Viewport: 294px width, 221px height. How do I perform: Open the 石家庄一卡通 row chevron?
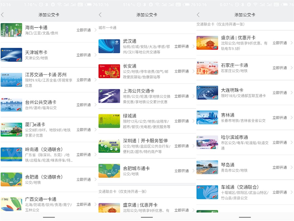click(x=292, y=68)
